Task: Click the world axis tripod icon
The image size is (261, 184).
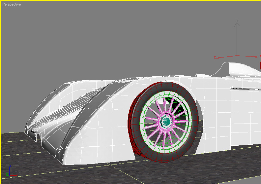Action: click(12, 171)
